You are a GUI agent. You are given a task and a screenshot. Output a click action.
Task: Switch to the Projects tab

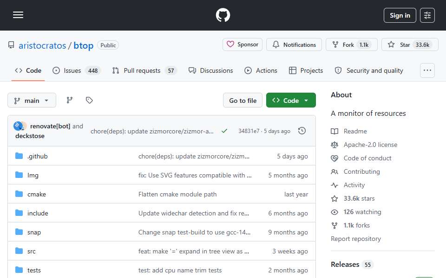306,70
